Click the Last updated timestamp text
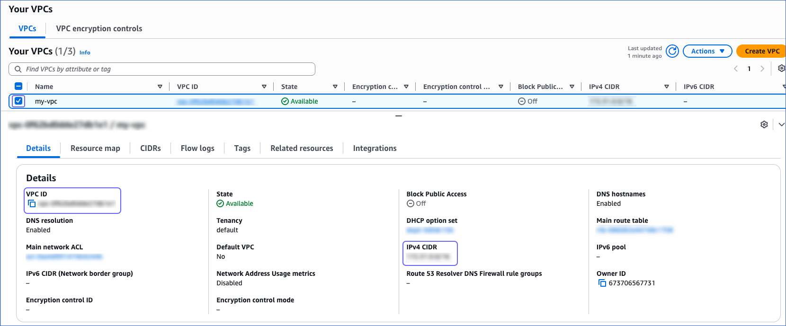786x326 pixels. pos(645,52)
